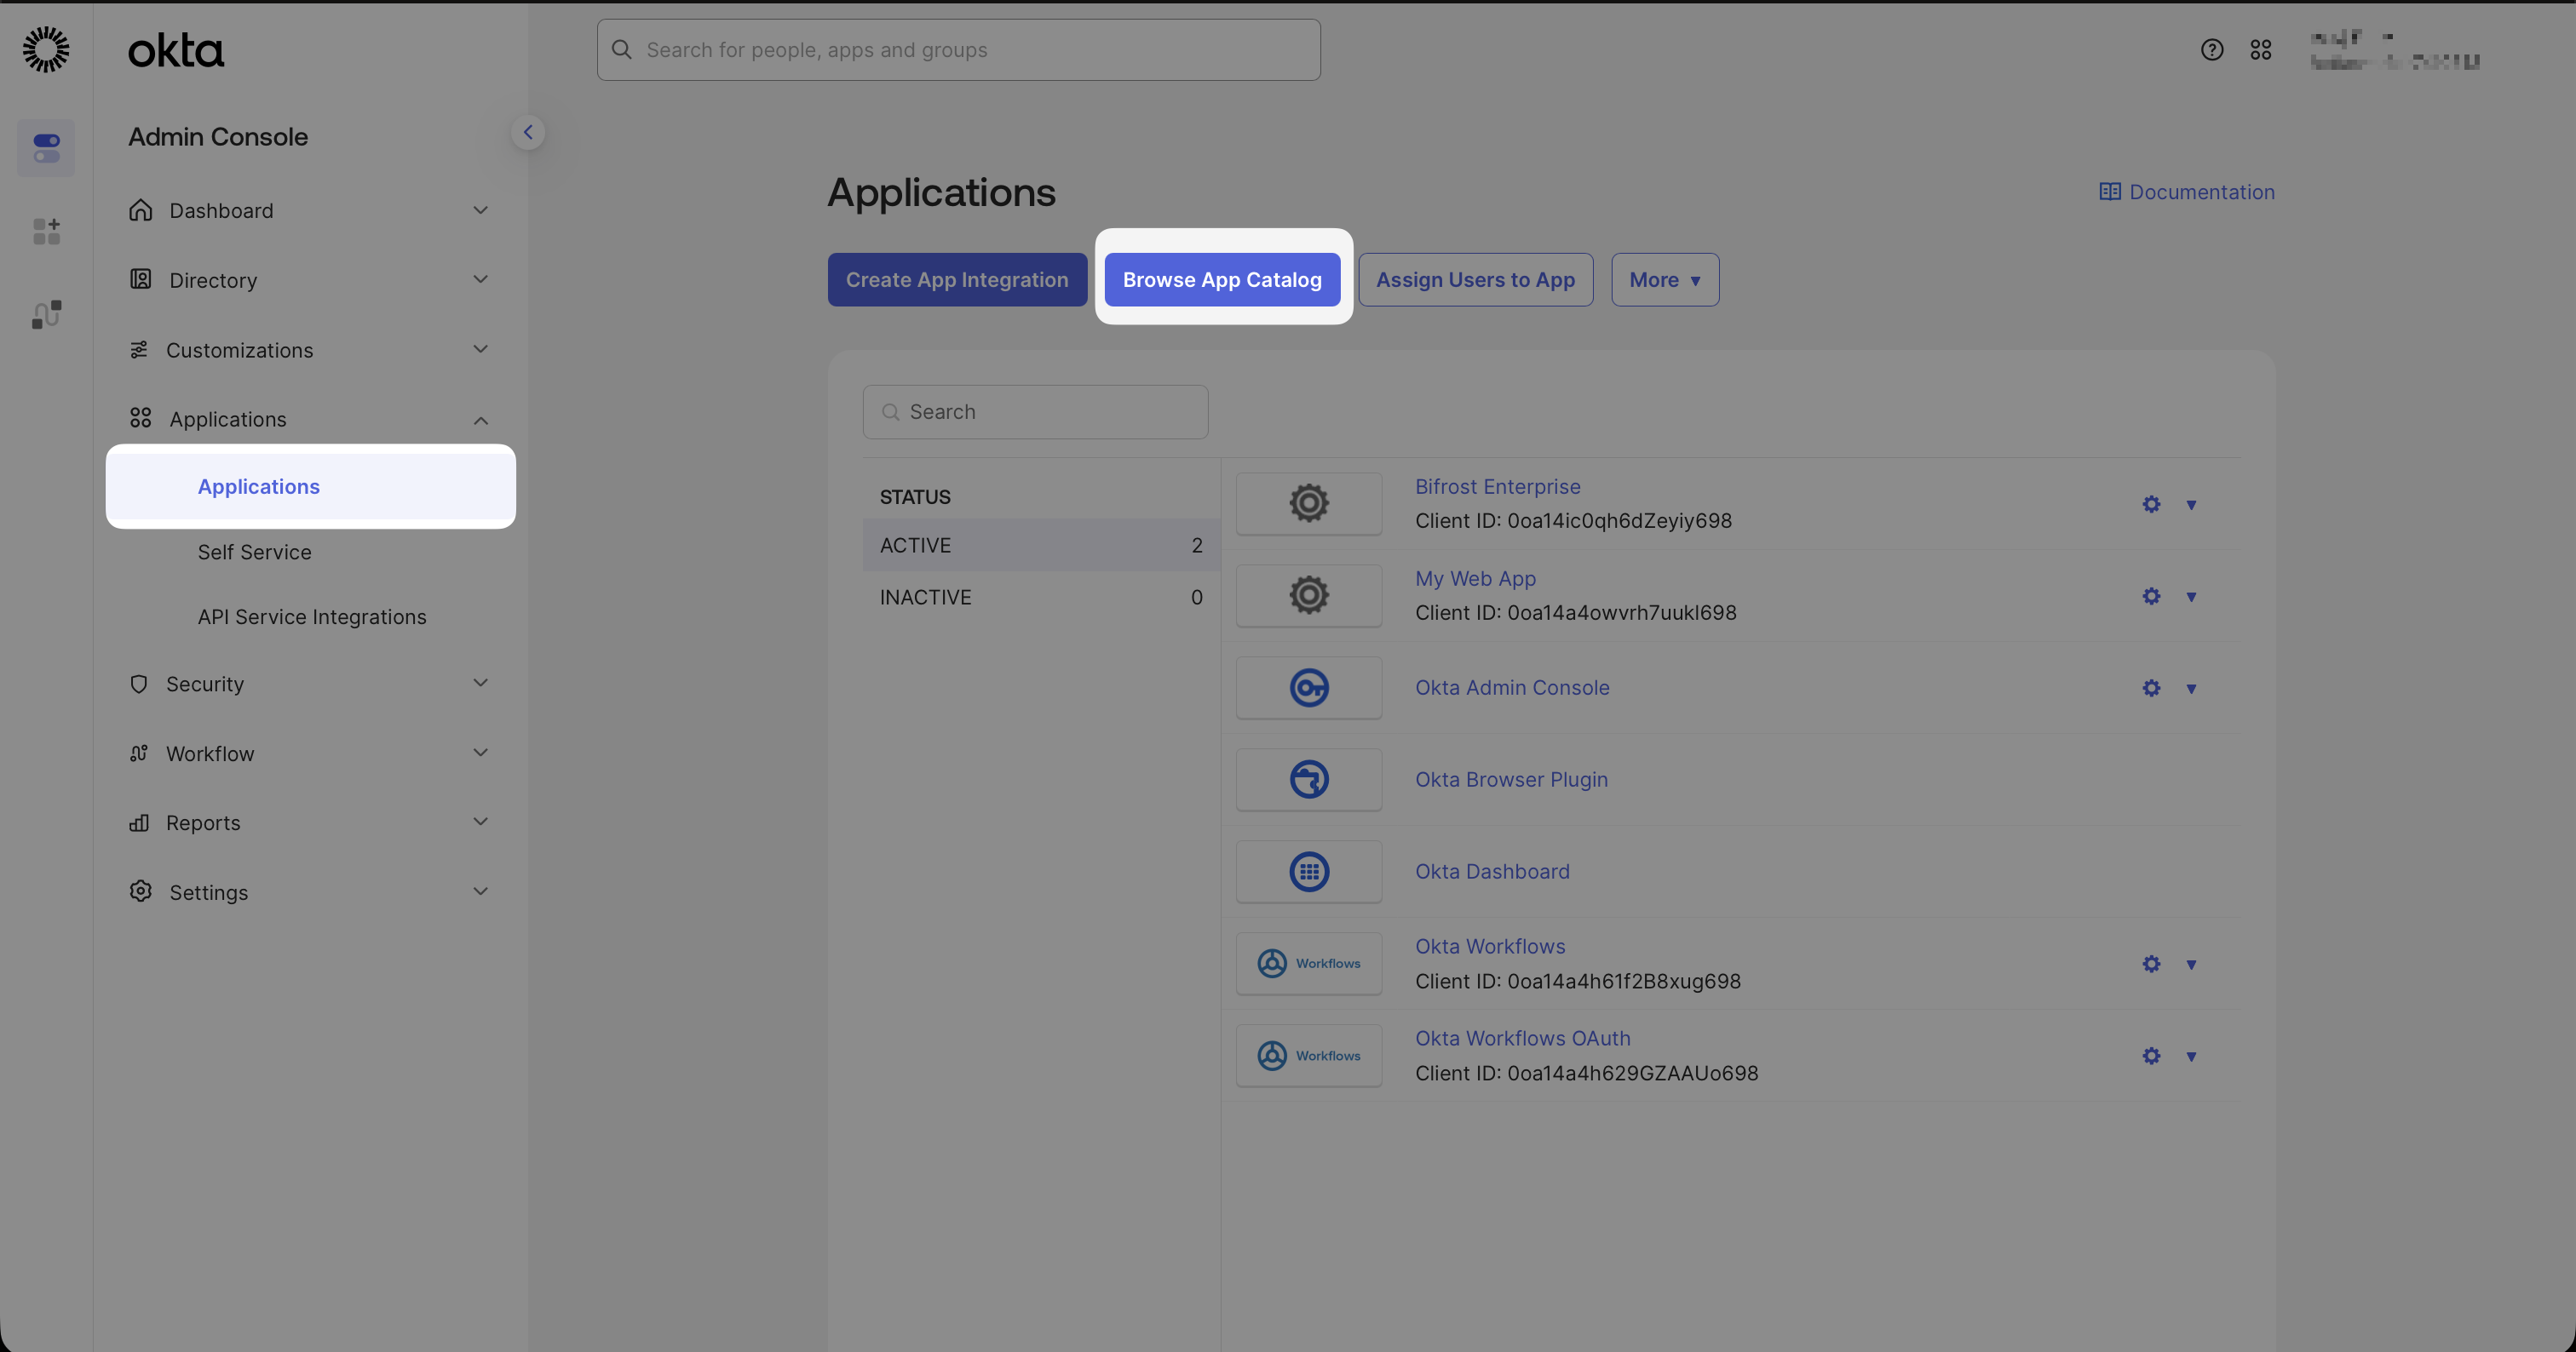Open settings gear for Okta Admin Console

(x=2151, y=689)
